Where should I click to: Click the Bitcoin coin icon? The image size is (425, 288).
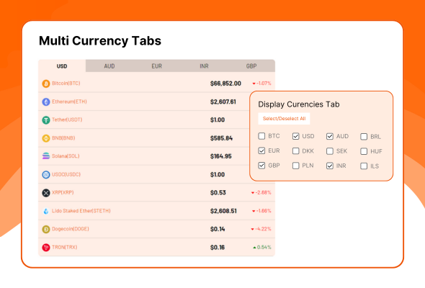[46, 84]
